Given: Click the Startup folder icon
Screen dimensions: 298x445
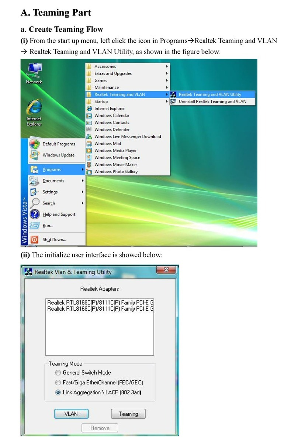Looking at the screenshot, I should point(89,102).
